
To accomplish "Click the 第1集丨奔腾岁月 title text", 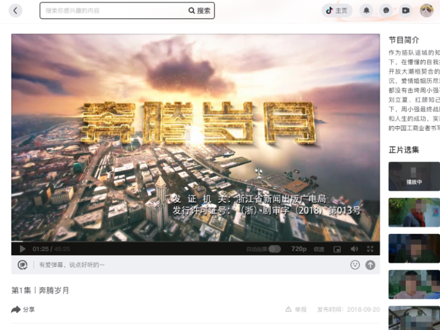I will (40, 291).
